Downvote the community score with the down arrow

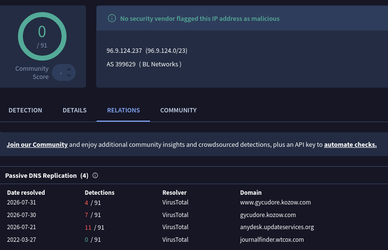[69, 76]
